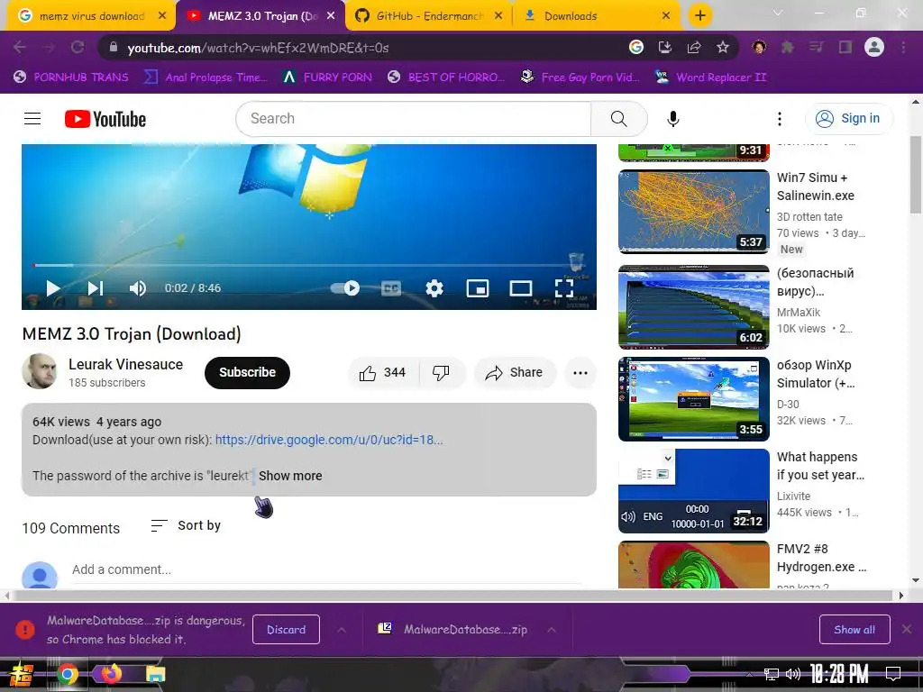
Task: Open FMV2 #8 Hydrogen.exe video title
Action: [820, 558]
